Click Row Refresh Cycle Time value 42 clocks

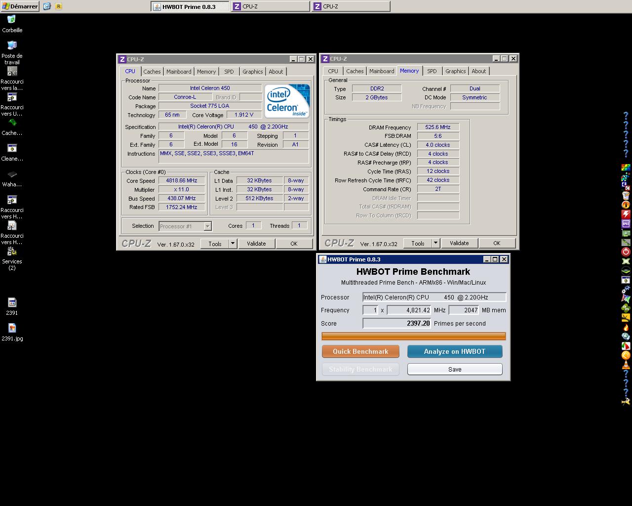[438, 180]
